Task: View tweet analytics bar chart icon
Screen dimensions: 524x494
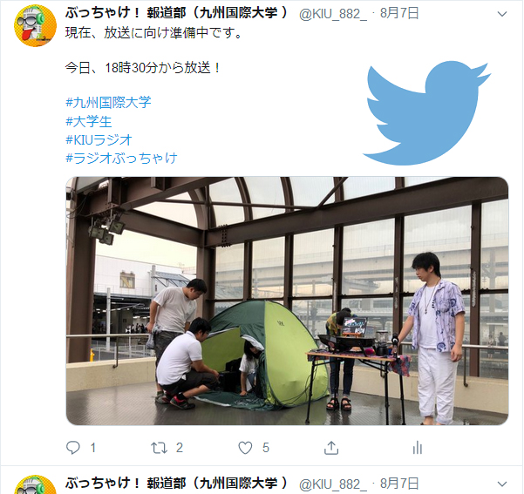Action: point(418,448)
